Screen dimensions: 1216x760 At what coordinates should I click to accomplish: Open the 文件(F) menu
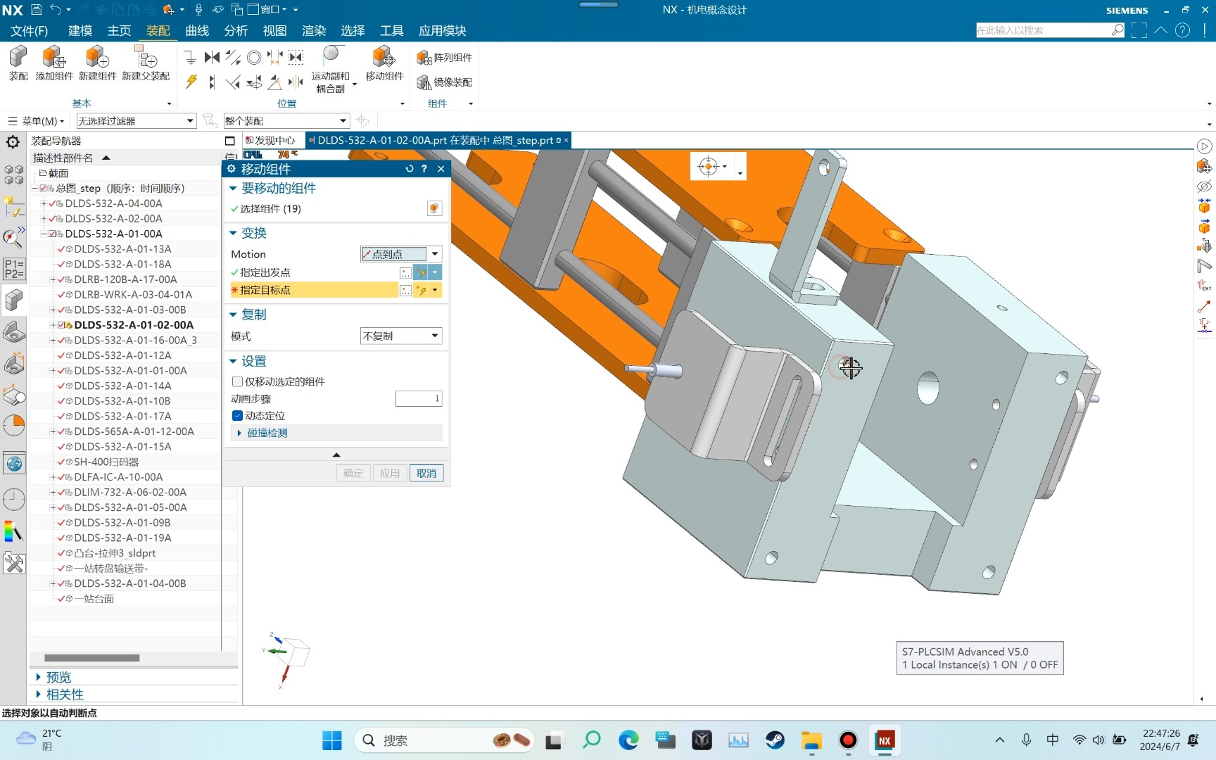click(29, 30)
